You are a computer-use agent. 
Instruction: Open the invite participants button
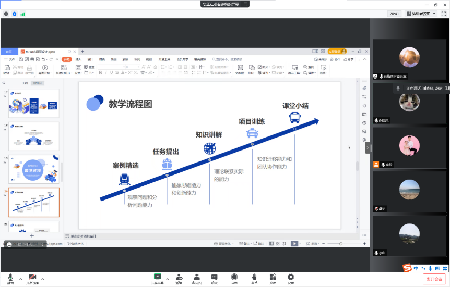179,279
